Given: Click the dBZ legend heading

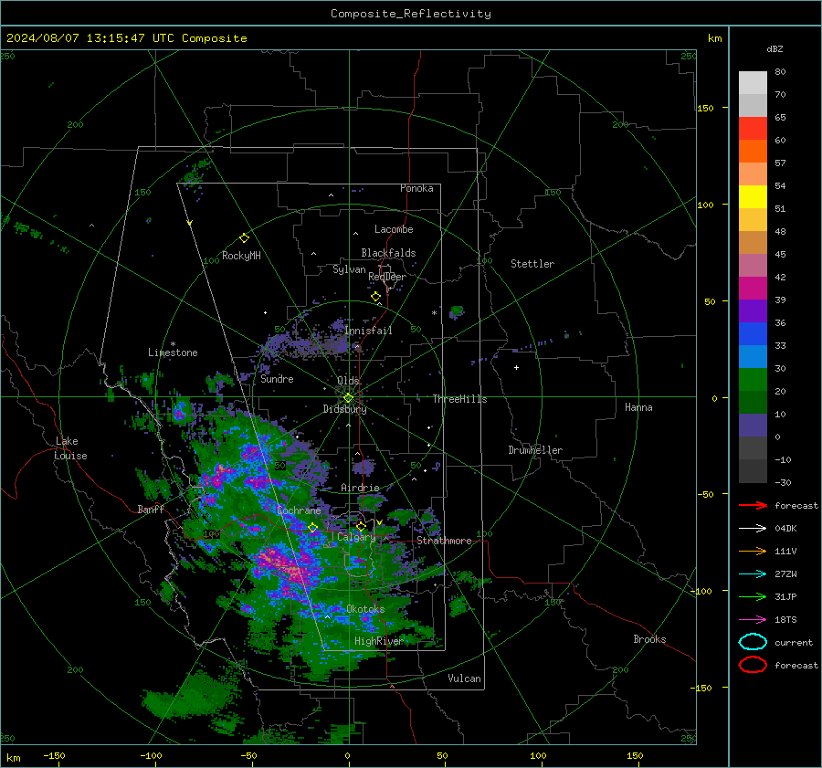Looking at the screenshot, I should [775, 49].
